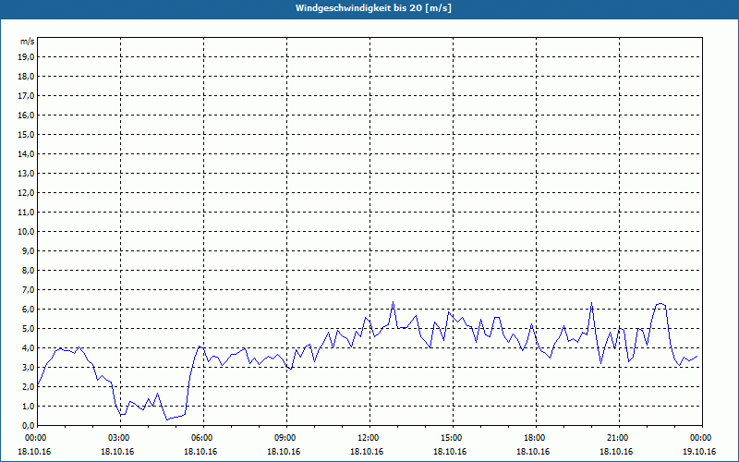This screenshot has height=462, width=739.
Task: Click the 0,0 y-axis label
Action: pos(28,425)
